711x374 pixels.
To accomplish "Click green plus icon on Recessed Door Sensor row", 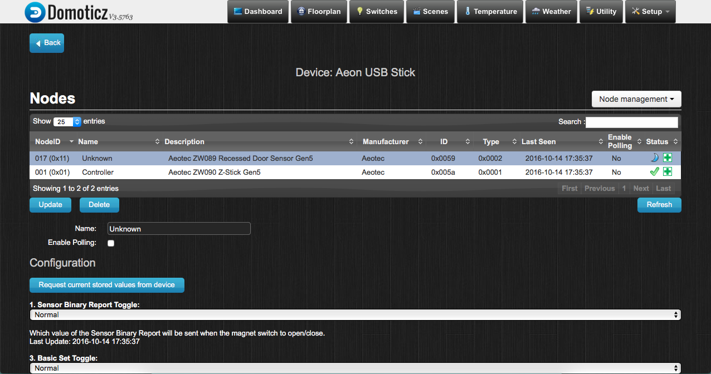I will click(x=667, y=158).
